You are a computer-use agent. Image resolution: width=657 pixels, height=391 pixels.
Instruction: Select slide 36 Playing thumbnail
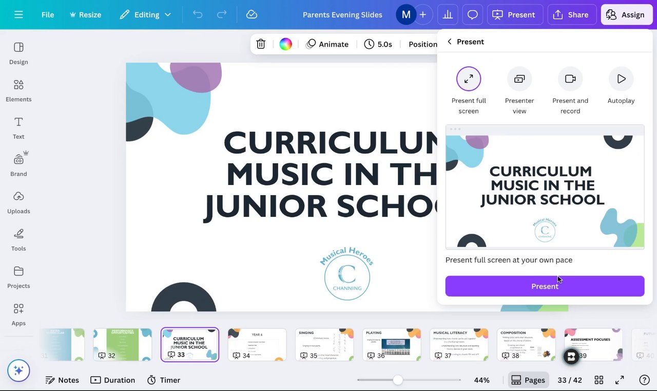[392, 345]
